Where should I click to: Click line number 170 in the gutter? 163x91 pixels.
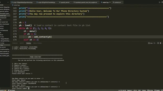click(x=15, y=22)
